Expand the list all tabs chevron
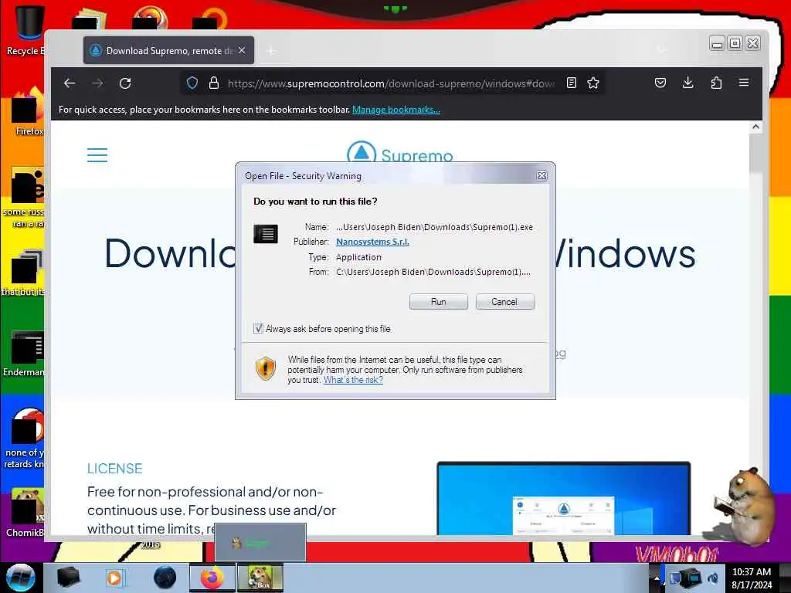Viewport: 791px width, 593px height. 661,50
